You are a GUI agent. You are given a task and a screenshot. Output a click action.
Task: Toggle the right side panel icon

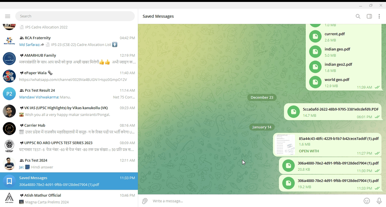369,16
